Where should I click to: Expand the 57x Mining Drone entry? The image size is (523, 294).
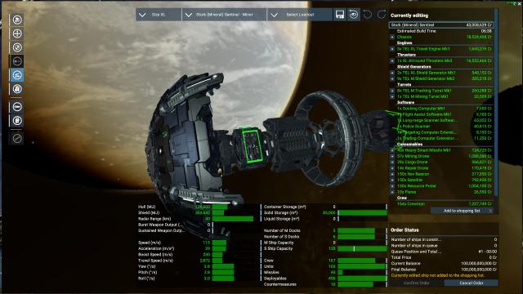point(392,156)
